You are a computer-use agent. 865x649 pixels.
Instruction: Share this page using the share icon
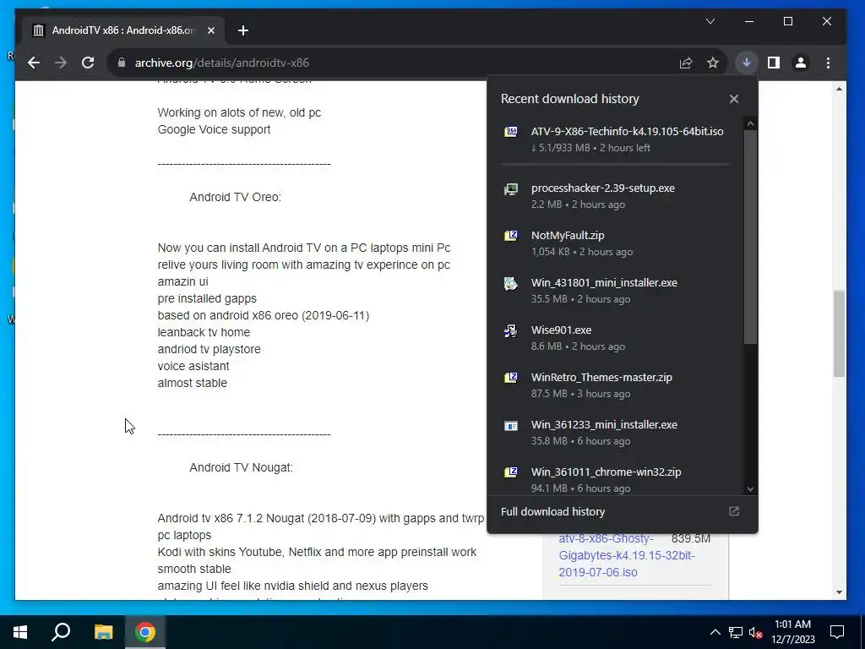coord(686,63)
